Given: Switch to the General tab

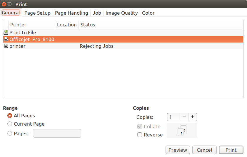Looking at the screenshot, I should 11,13.
